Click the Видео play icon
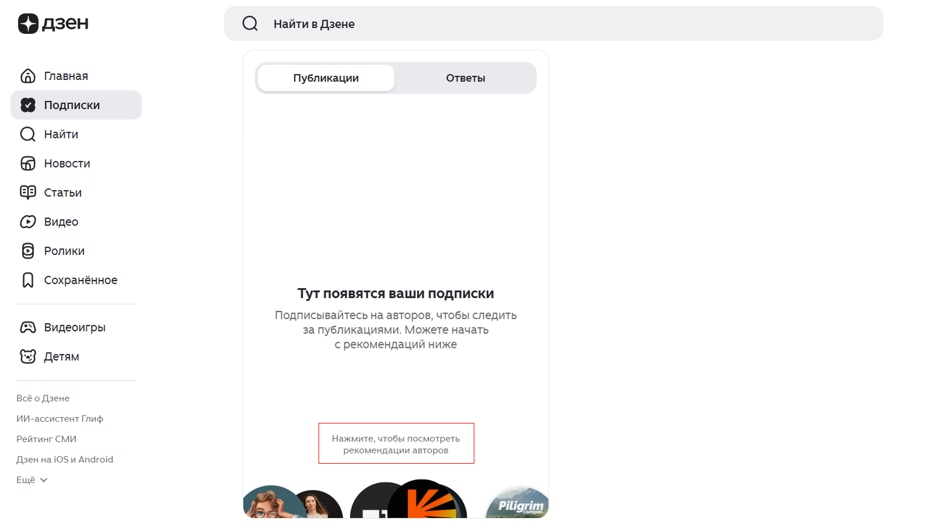 [x=28, y=222]
